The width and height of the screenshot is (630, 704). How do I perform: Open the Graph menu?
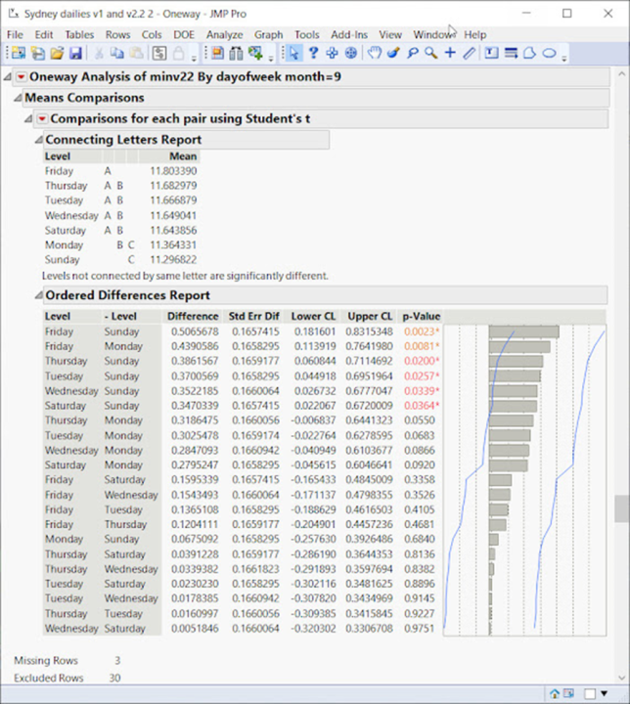268,34
